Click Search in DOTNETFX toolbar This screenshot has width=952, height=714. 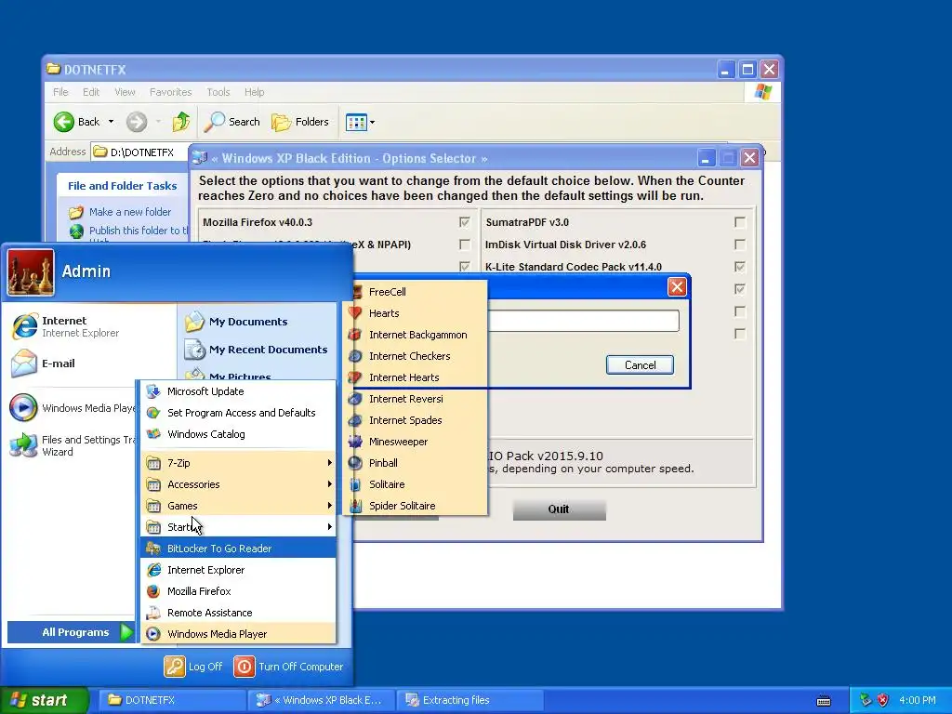coord(231,122)
